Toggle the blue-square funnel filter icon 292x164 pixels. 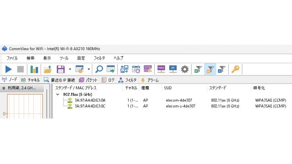[222, 69]
